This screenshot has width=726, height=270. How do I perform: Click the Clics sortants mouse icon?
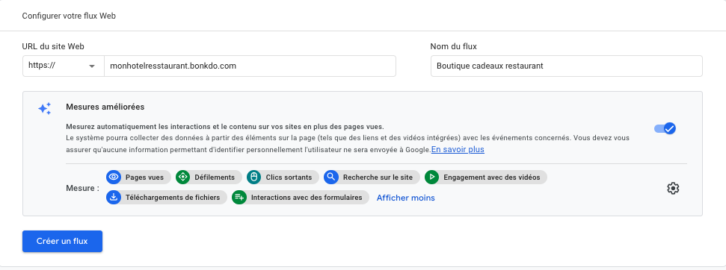253,178
